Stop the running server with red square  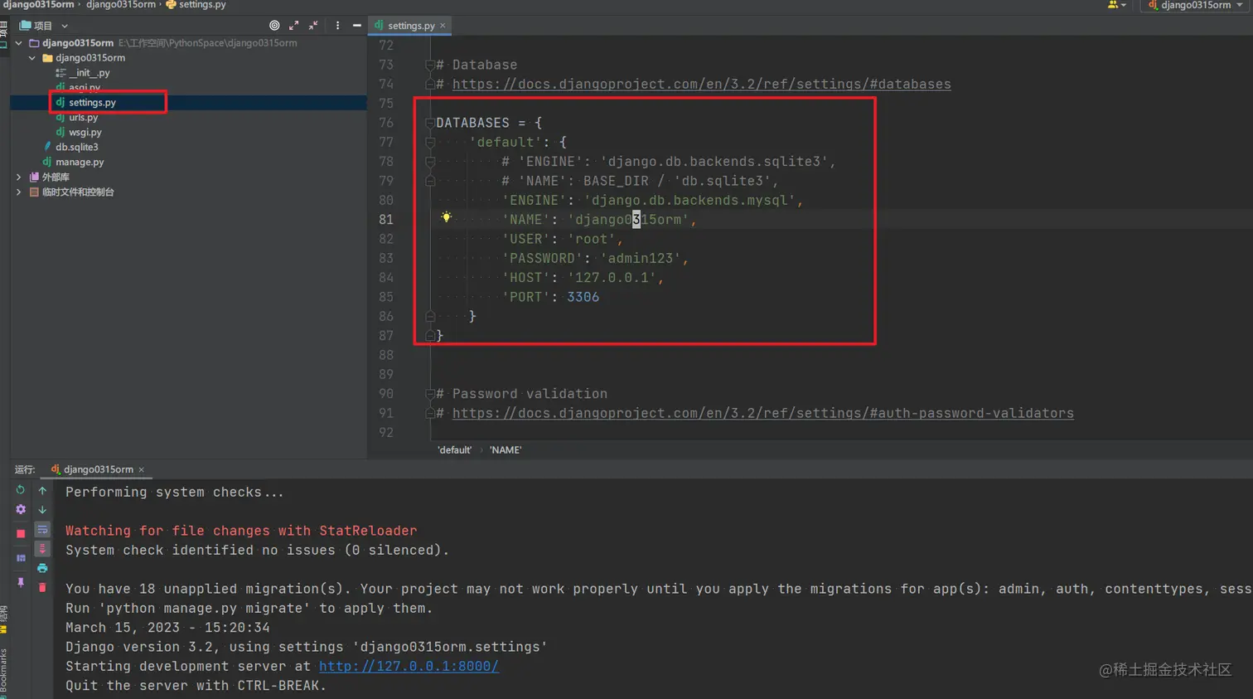[21, 534]
